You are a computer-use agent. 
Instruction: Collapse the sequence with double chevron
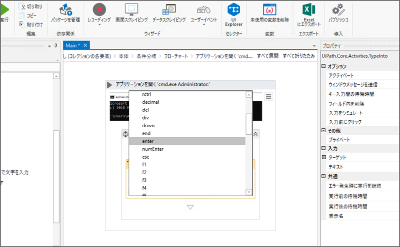(255, 134)
